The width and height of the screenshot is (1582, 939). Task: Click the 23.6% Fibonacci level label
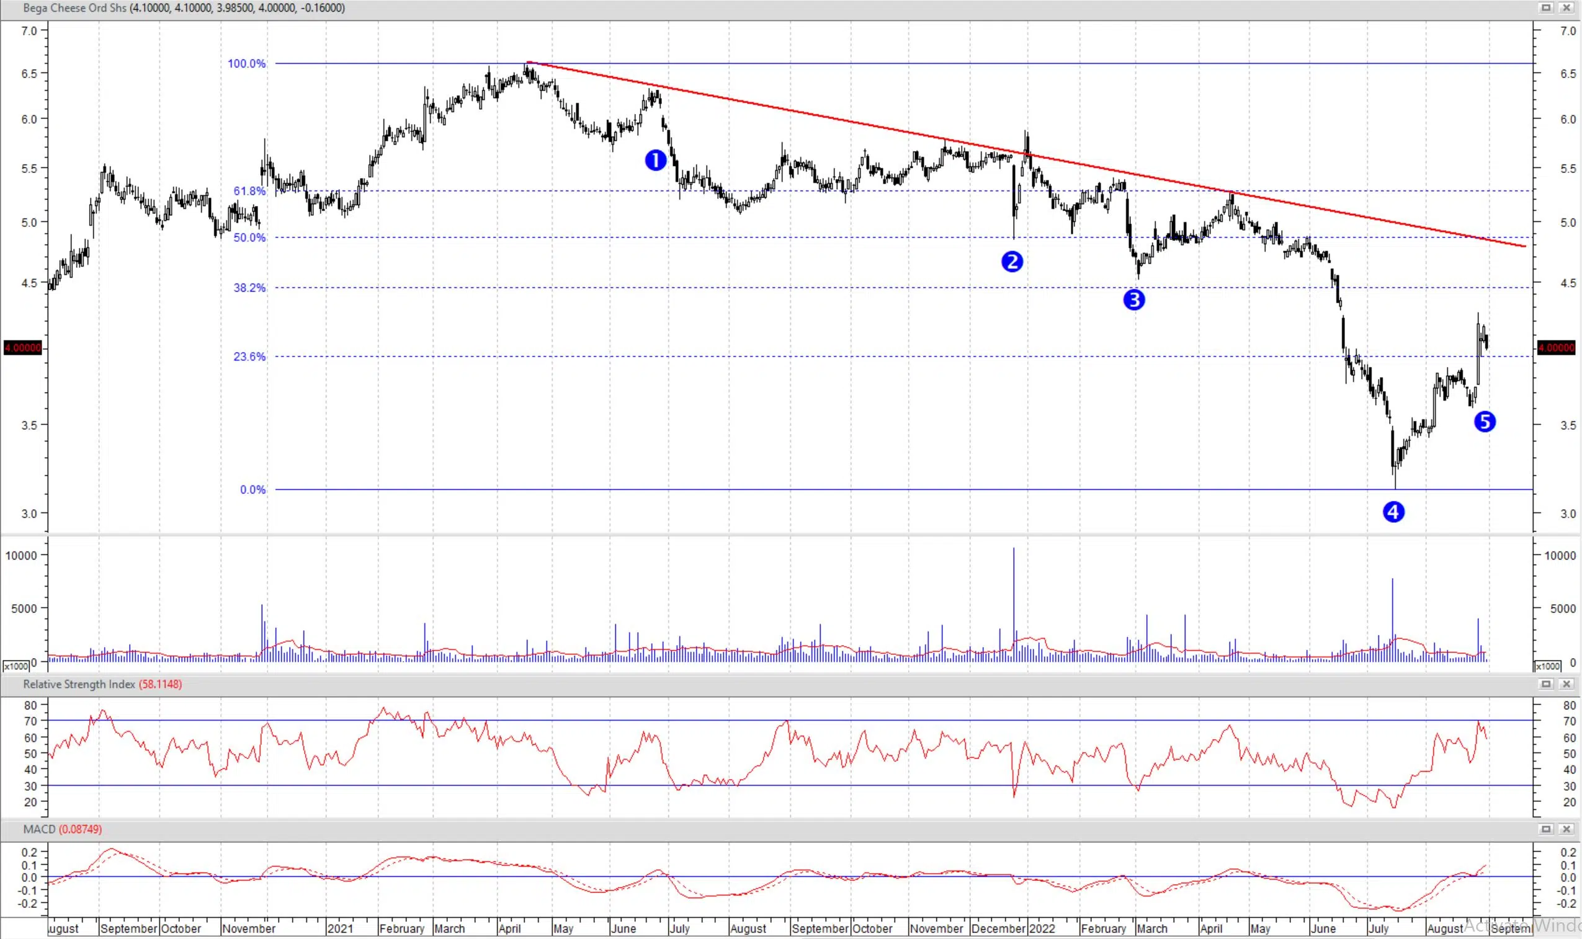[x=249, y=357]
